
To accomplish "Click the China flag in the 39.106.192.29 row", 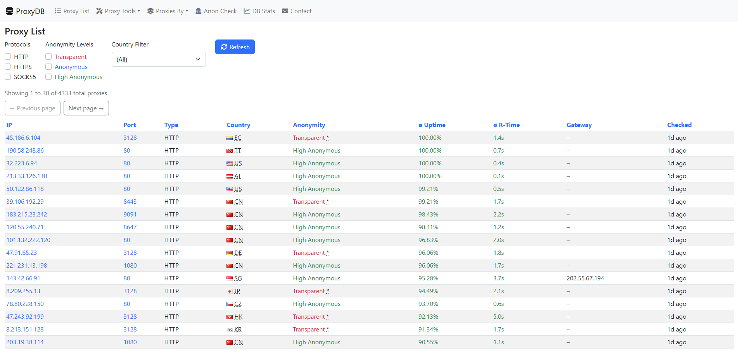I will tap(230, 202).
